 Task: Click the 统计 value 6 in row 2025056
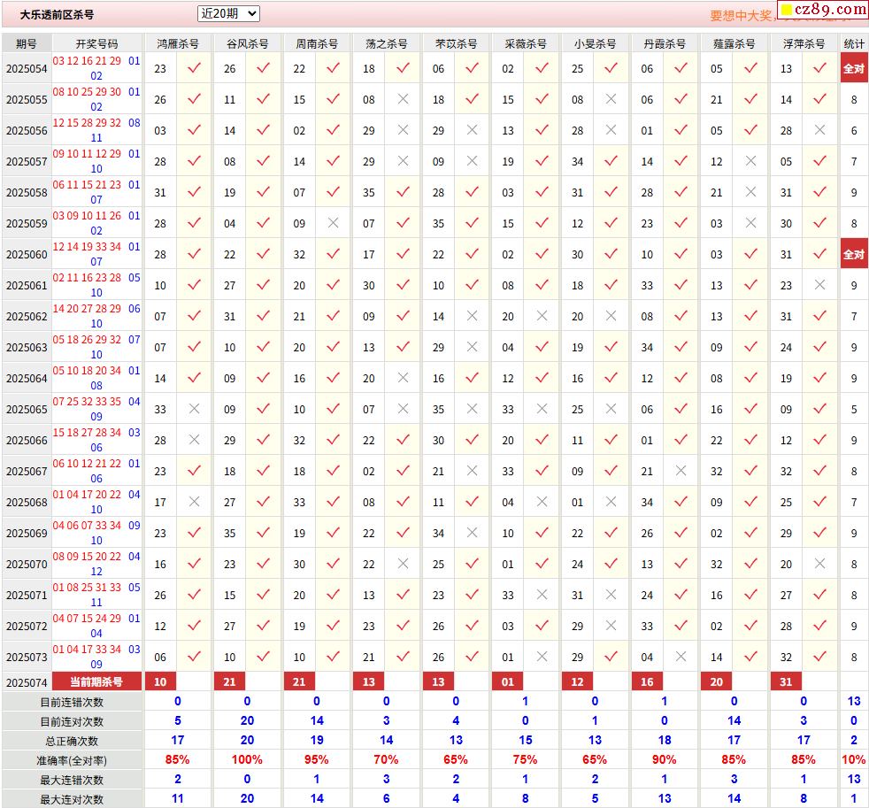point(854,130)
